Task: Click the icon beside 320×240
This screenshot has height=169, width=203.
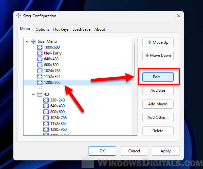Action: [x=46, y=100]
